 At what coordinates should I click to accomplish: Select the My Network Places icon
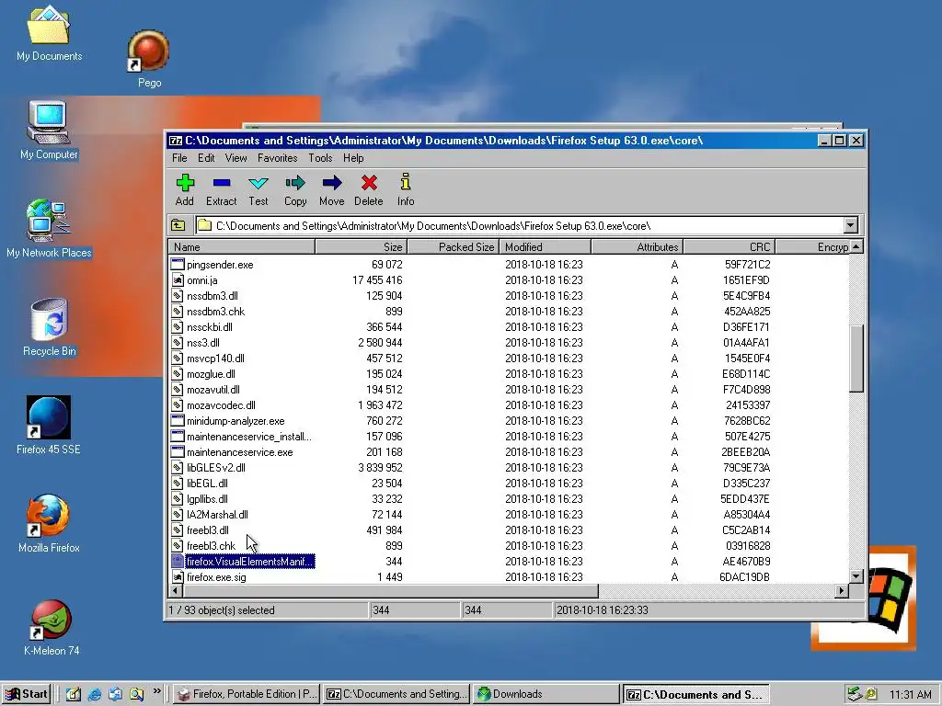(49, 229)
